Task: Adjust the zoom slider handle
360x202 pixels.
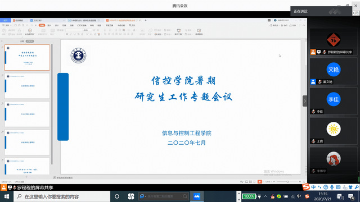Action: click(x=287, y=182)
